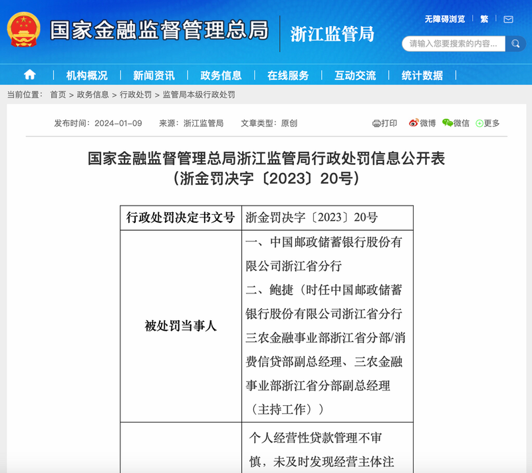Viewport: 532px width, 473px height.
Task: Click the national emblem logo
Action: coord(24,30)
